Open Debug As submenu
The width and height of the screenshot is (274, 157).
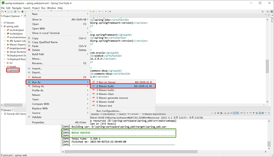click(x=58, y=86)
